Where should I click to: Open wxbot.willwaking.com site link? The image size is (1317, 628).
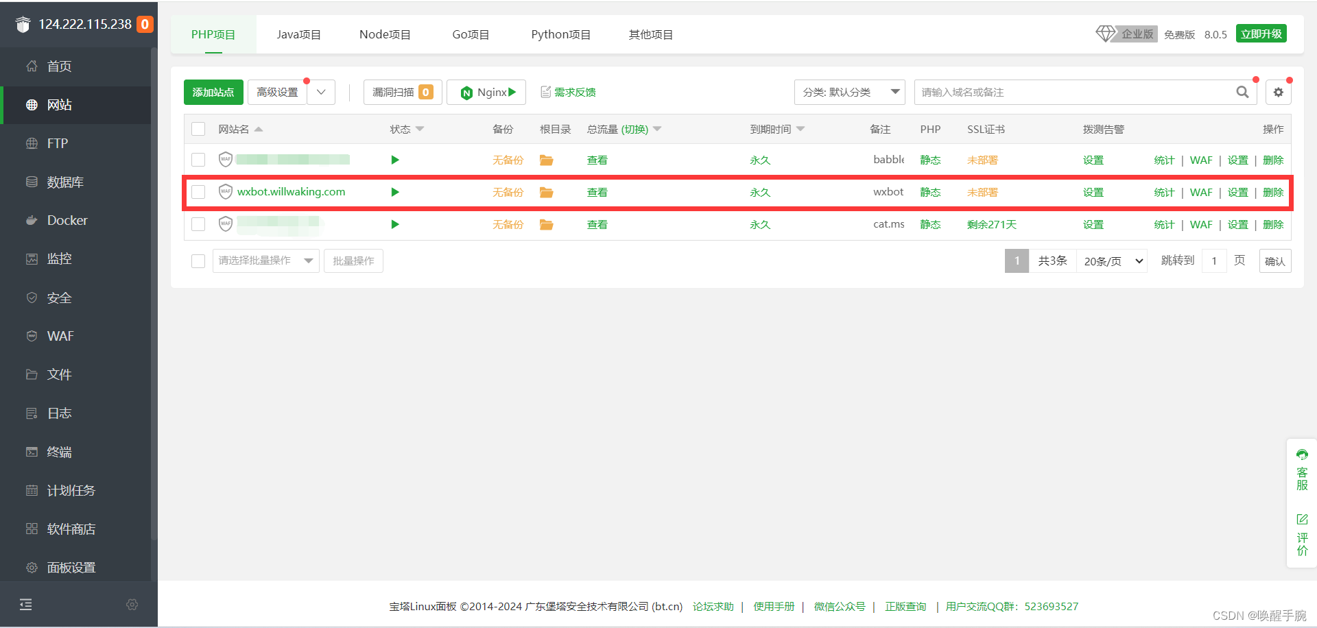click(292, 191)
